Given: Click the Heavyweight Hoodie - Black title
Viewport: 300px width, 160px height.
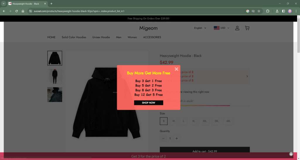Looking at the screenshot, I should pyautogui.click(x=180, y=56).
